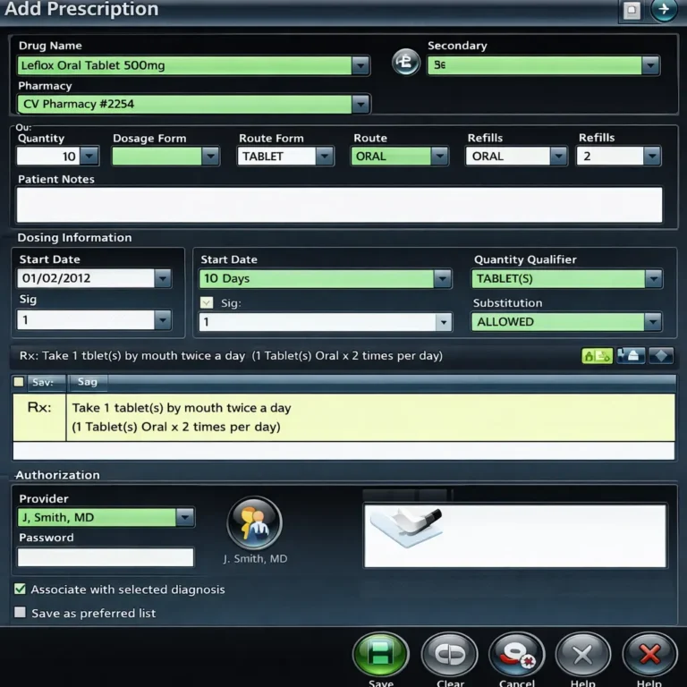Screen dimensions: 687x687
Task: Click the Patient Notes text area
Action: (x=340, y=205)
